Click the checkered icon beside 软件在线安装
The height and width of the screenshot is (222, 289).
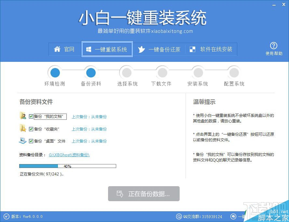(x=192, y=49)
